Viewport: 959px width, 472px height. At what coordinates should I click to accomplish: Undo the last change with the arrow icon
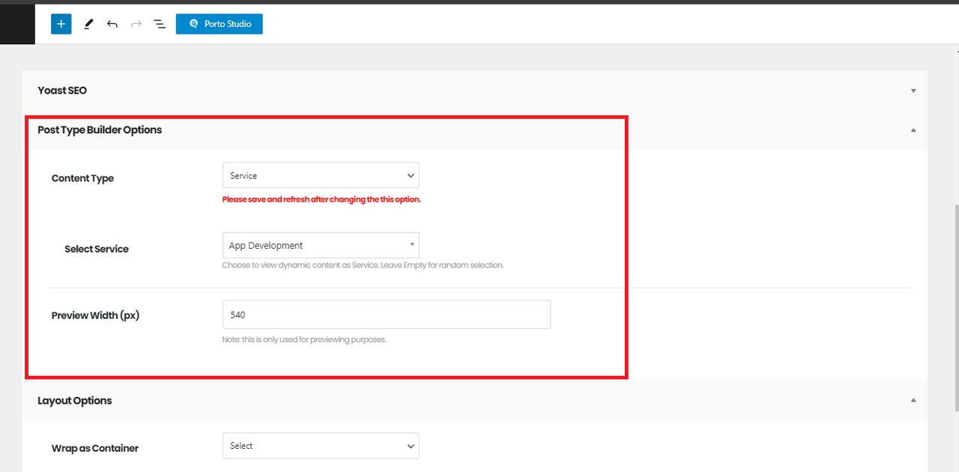tap(112, 24)
